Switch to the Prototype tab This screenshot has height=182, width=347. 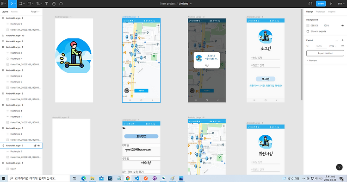(x=321, y=12)
